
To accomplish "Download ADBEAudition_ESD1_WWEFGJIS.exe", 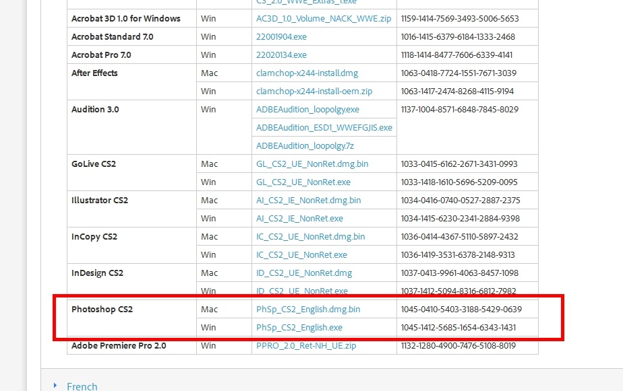I will point(324,128).
